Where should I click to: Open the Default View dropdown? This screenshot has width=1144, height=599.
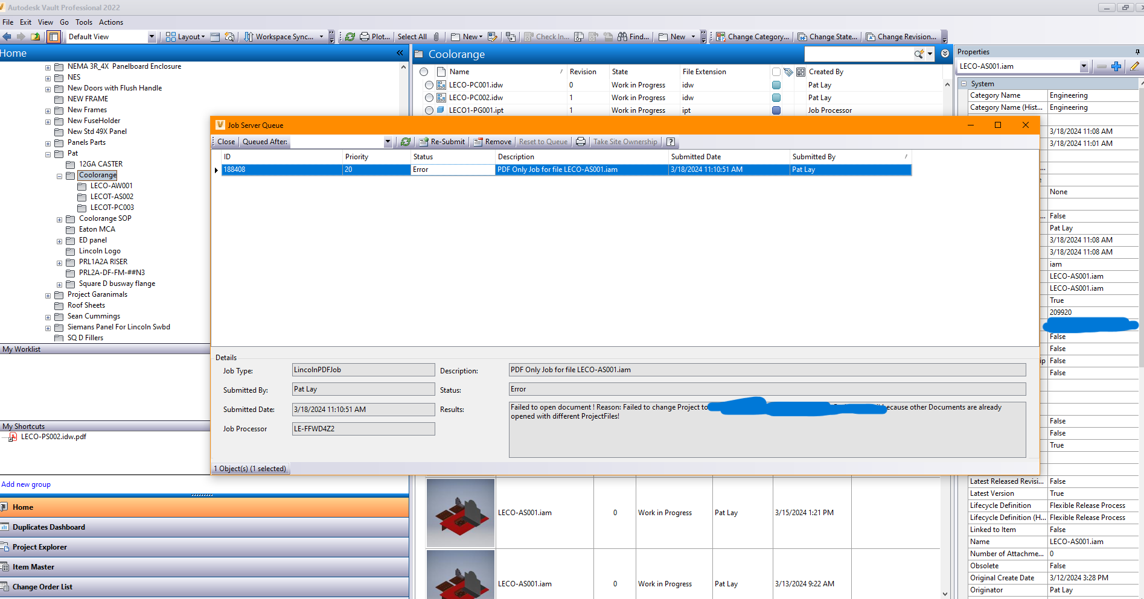click(x=152, y=36)
